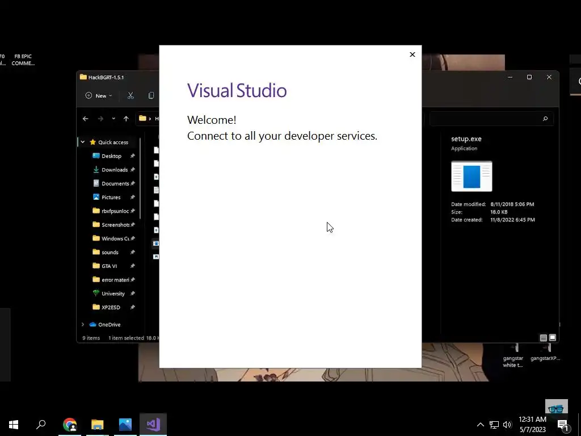Maximize the HackBGRT File Explorer window
581x436 pixels.
pos(529,77)
